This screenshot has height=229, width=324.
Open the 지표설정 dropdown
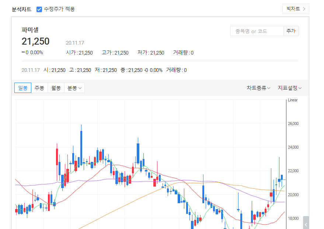(x=289, y=88)
